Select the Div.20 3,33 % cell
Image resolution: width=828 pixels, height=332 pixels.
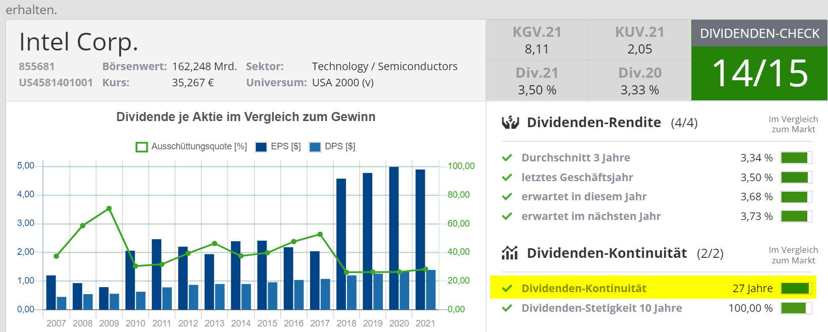click(x=640, y=81)
